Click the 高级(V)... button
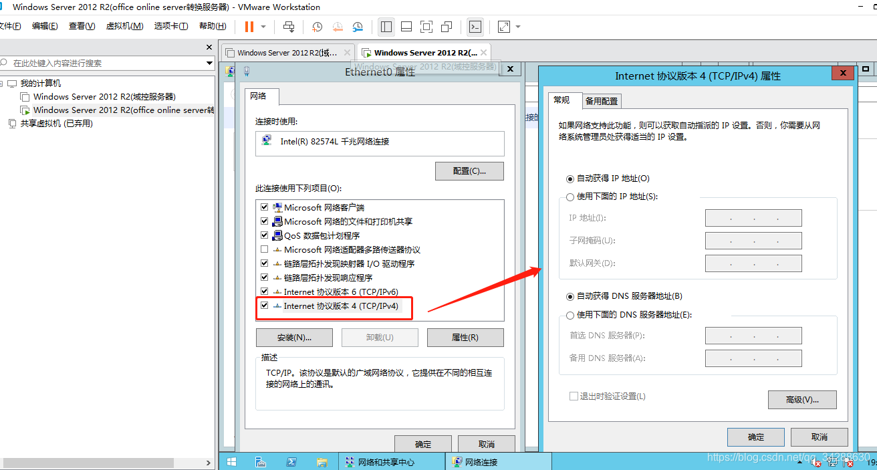The height and width of the screenshot is (470, 877). coord(802,400)
